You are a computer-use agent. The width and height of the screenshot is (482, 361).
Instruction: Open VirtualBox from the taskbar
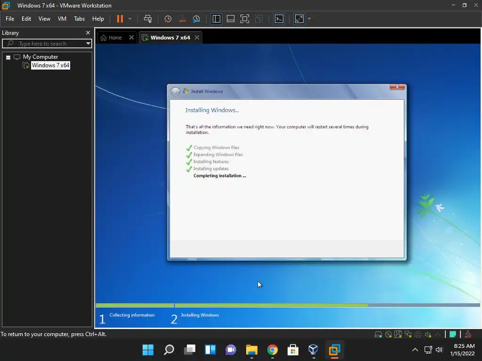point(313,350)
